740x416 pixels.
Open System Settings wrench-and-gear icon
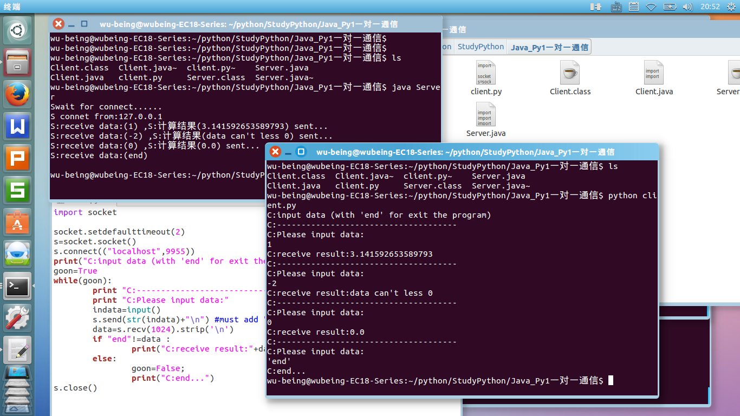coord(17,318)
